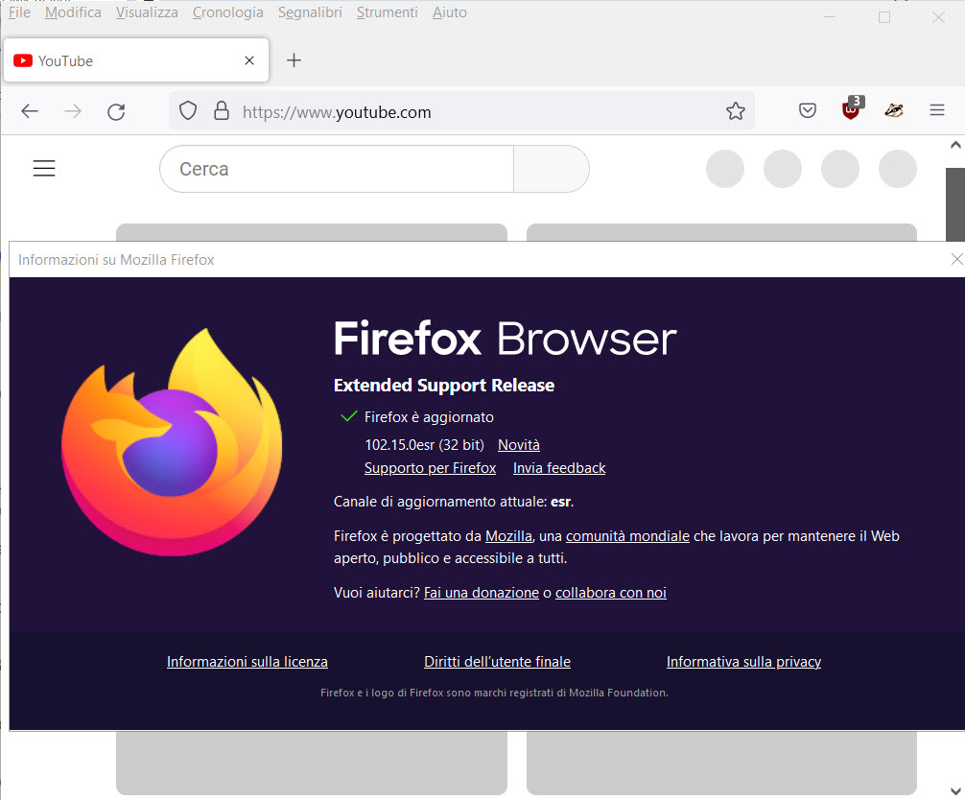Save page to Pocket

tap(808, 110)
